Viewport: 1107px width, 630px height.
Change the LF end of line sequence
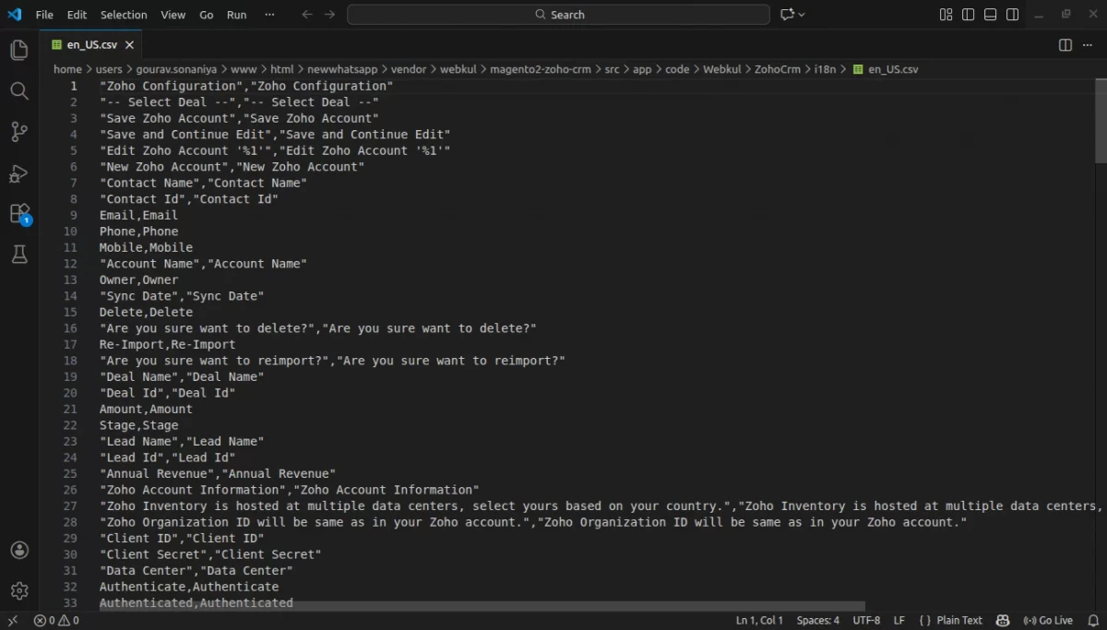899,621
